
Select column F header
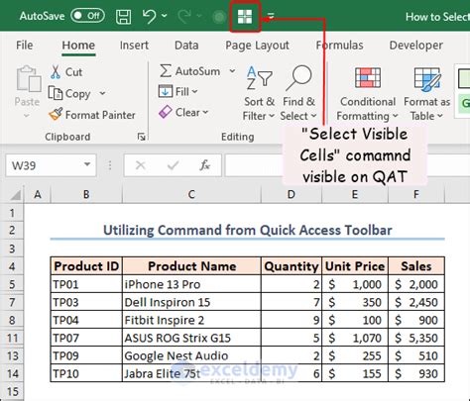click(x=416, y=194)
